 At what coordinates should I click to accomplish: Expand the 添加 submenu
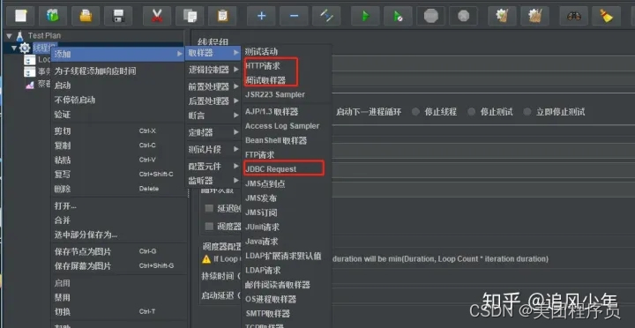click(x=118, y=54)
